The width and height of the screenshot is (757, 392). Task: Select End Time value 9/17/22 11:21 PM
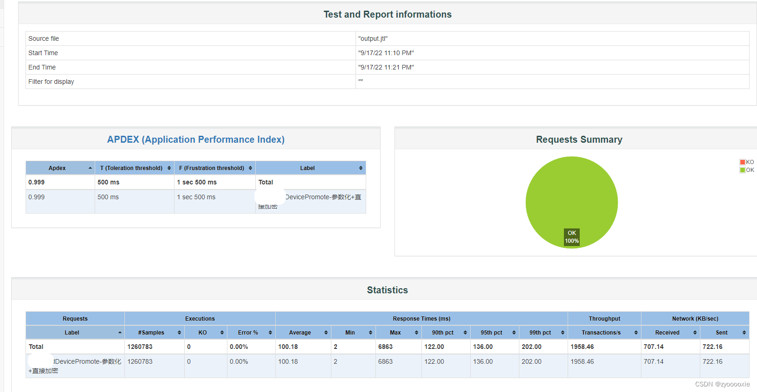coord(386,67)
